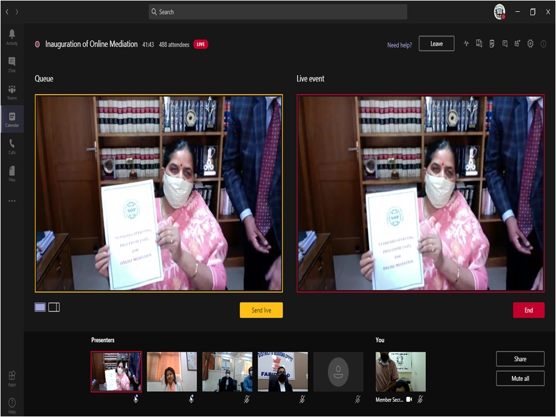
Task: Toggle your microphone under Member Secretary video
Action: (420, 399)
